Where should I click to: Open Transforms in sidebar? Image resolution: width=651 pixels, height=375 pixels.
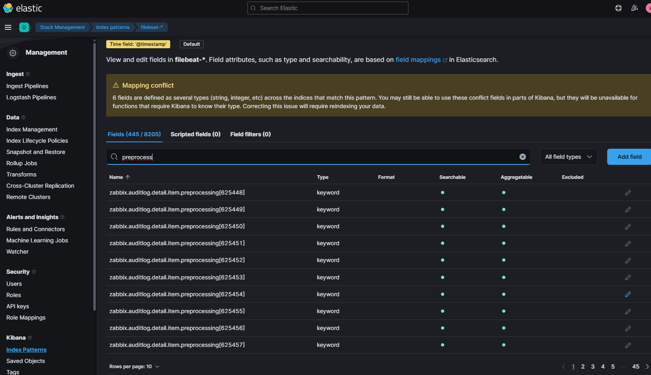[x=21, y=174]
